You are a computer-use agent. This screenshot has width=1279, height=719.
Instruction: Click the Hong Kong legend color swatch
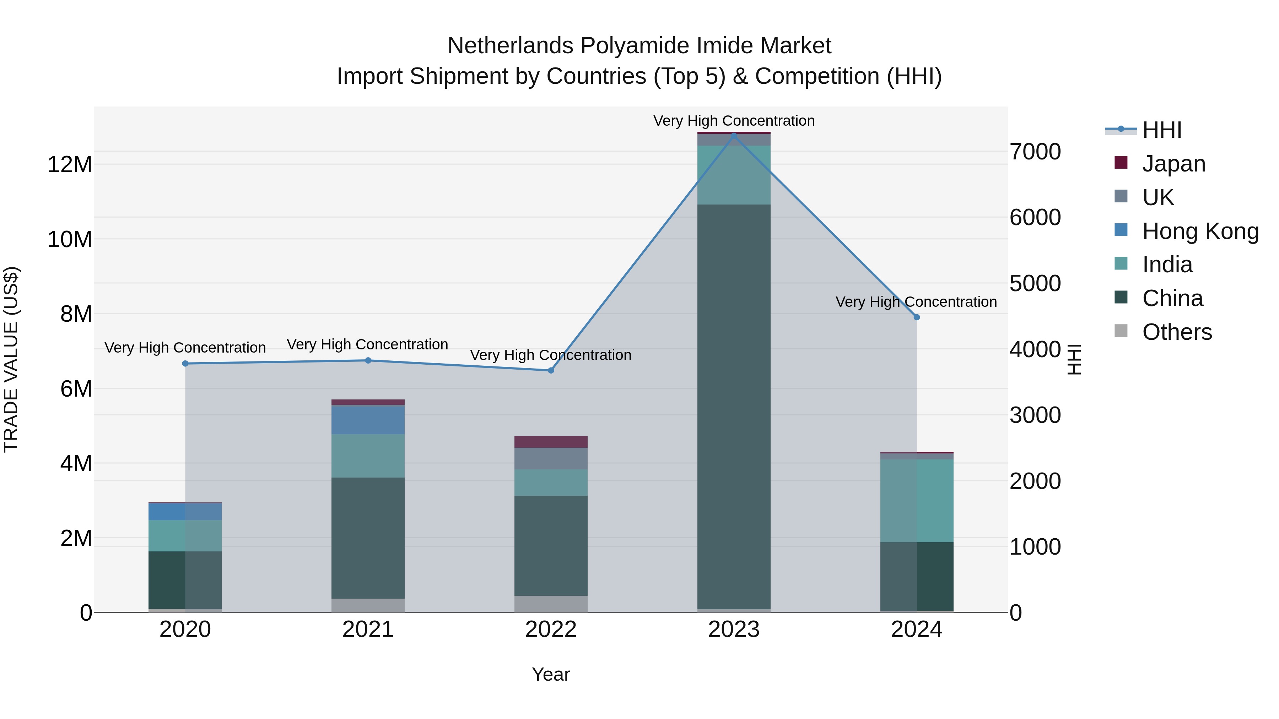[1121, 230]
